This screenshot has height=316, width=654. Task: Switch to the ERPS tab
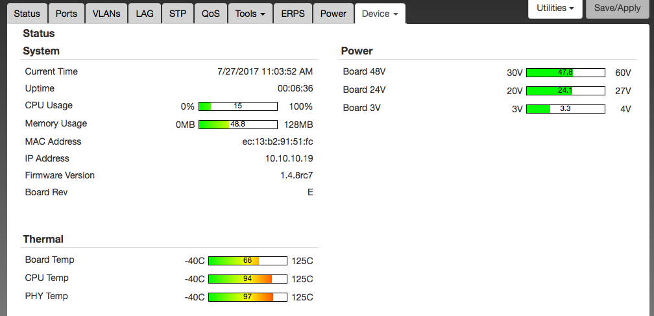tap(292, 14)
